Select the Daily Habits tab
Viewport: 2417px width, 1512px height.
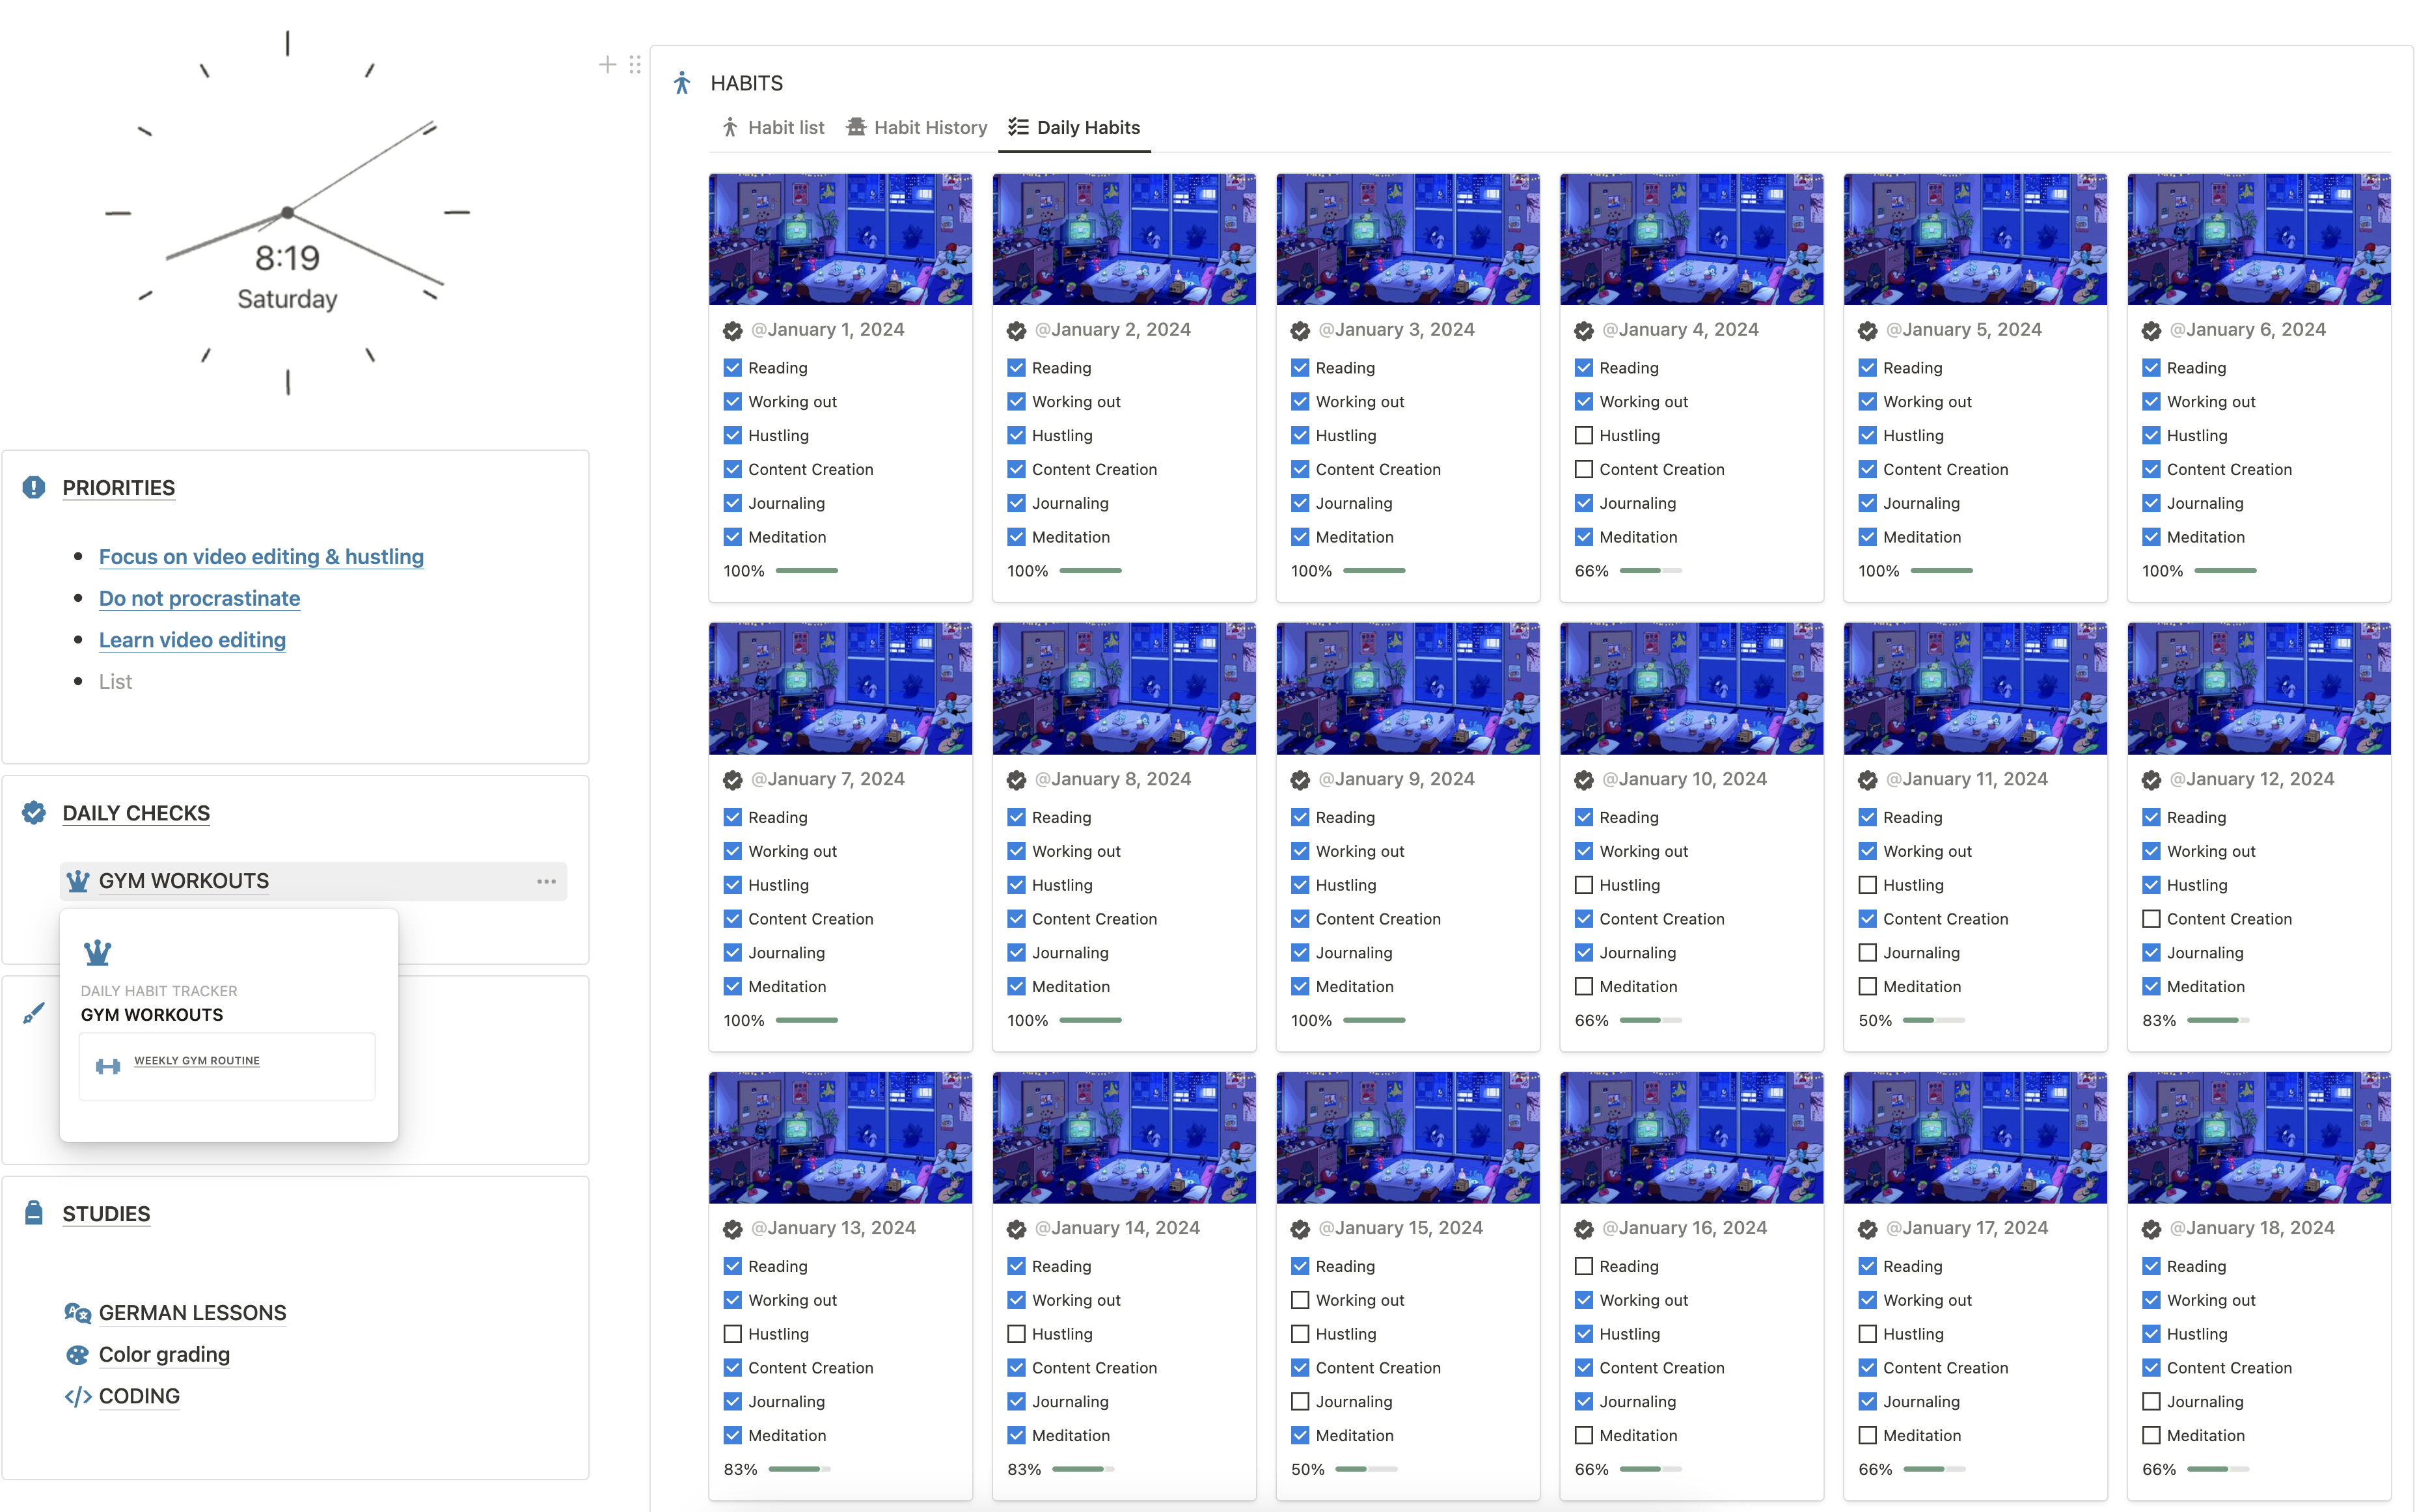pos(1075,127)
